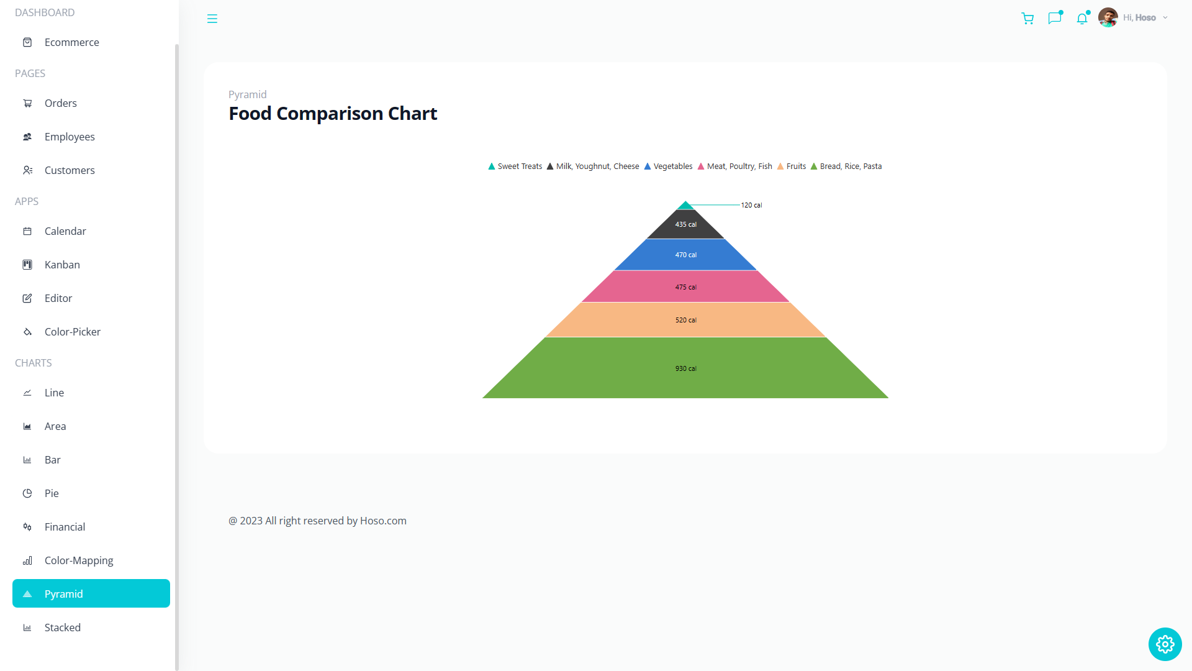
Task: Select the Kanban board icon
Action: (27, 265)
